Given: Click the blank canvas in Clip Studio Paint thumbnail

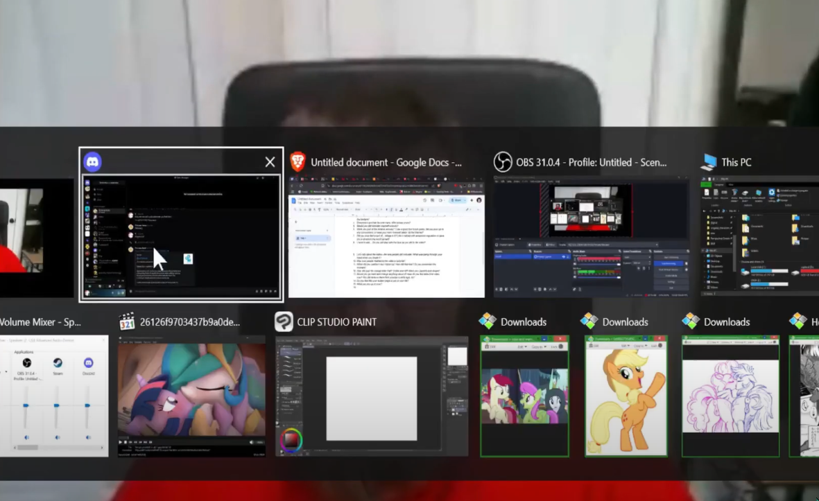Looking at the screenshot, I should pos(372,398).
